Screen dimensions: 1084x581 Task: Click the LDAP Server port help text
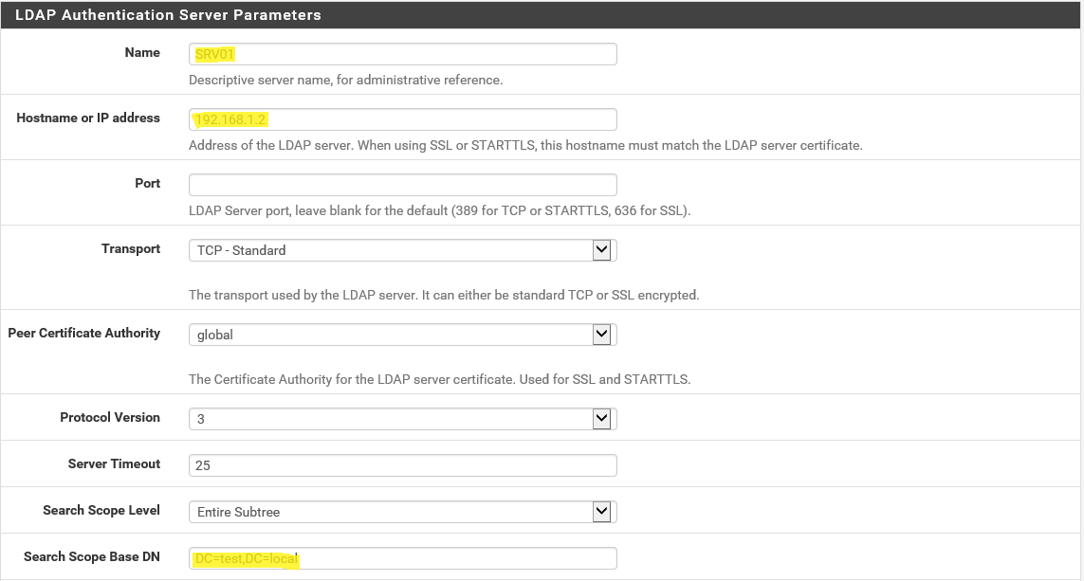tap(439, 210)
